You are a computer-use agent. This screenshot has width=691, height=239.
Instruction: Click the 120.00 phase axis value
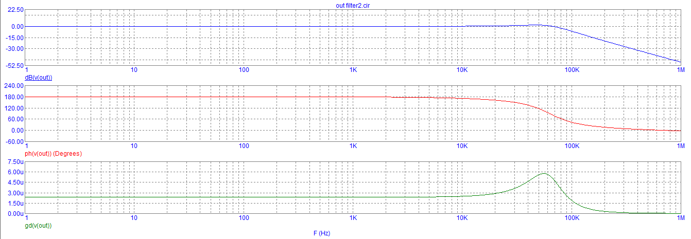coord(14,108)
